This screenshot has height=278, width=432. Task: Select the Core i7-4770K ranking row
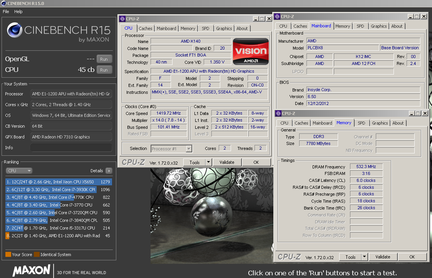[x=59, y=197]
